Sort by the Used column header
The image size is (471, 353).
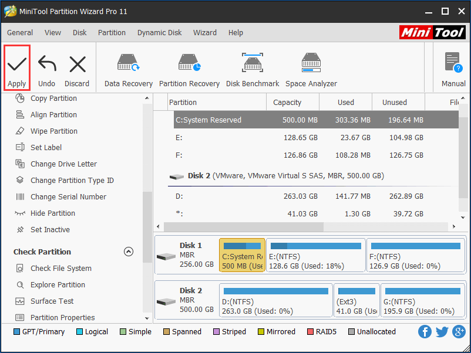pos(345,102)
